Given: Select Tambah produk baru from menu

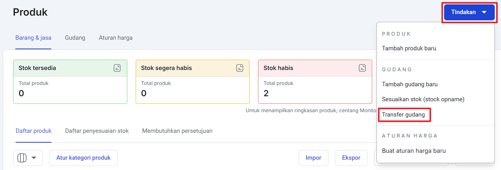Looking at the screenshot, I should coord(409,48).
